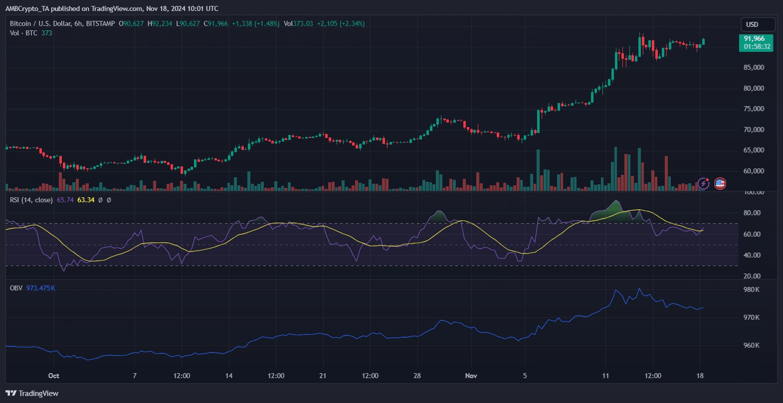Screen dimensions: 783x403
Task: Click the date 7 on time axis
Action: pyautogui.click(x=135, y=376)
